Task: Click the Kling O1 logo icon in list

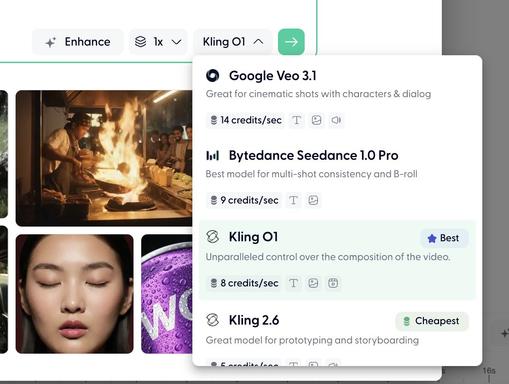Action: 213,237
